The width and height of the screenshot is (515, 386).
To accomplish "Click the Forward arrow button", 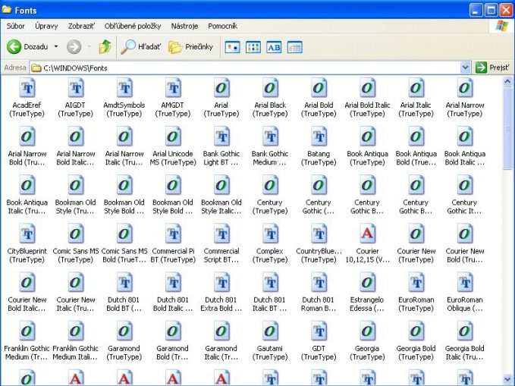I will (x=74, y=47).
